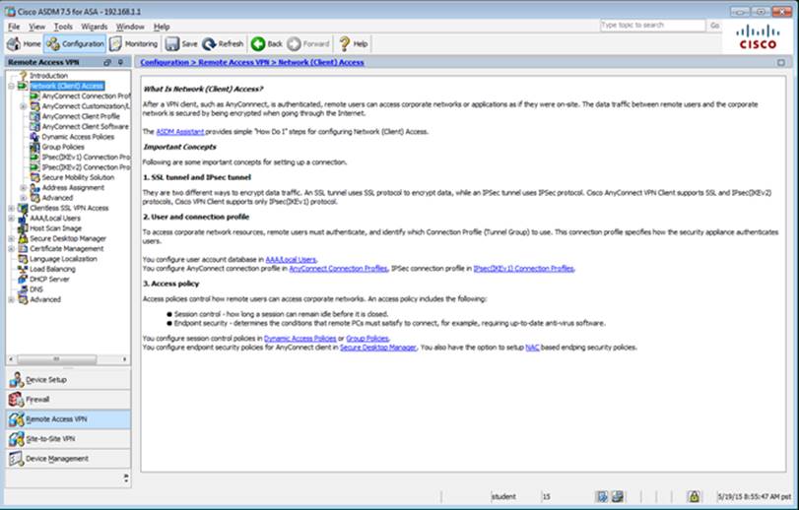Click the Home toolbar icon
Screen dimensions: 799x510
coord(25,44)
